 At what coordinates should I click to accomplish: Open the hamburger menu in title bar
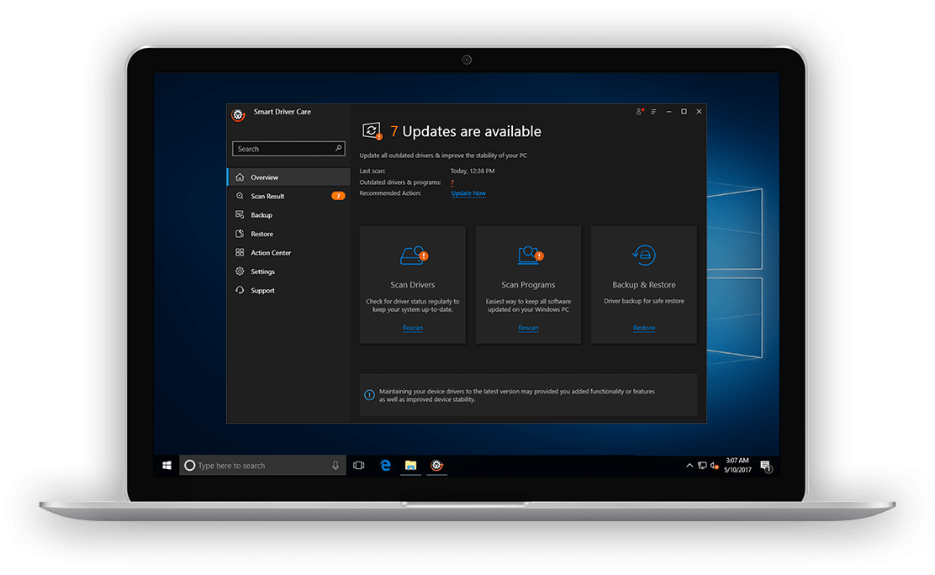(x=653, y=112)
